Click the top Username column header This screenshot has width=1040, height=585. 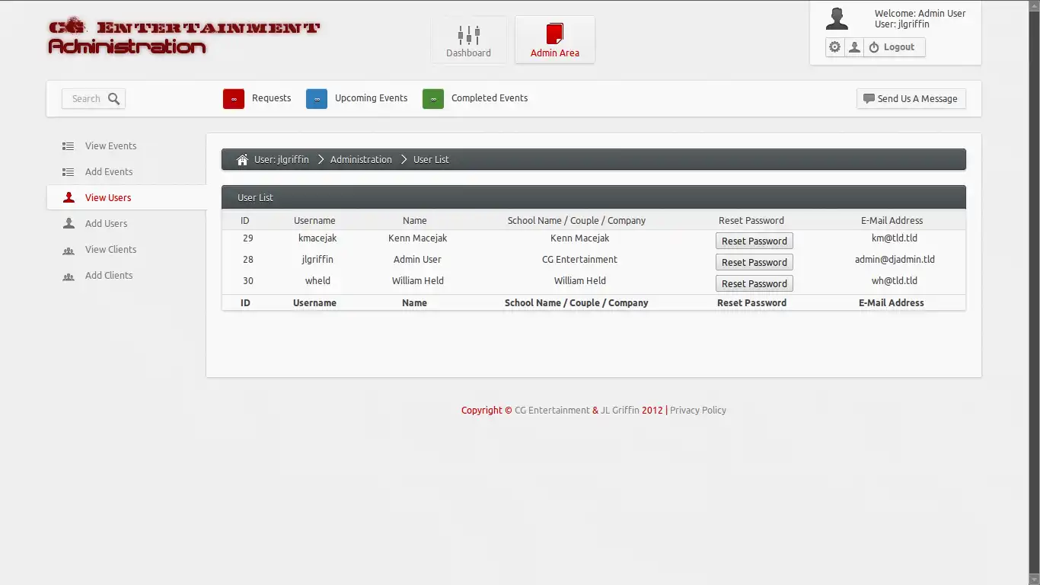coord(314,221)
